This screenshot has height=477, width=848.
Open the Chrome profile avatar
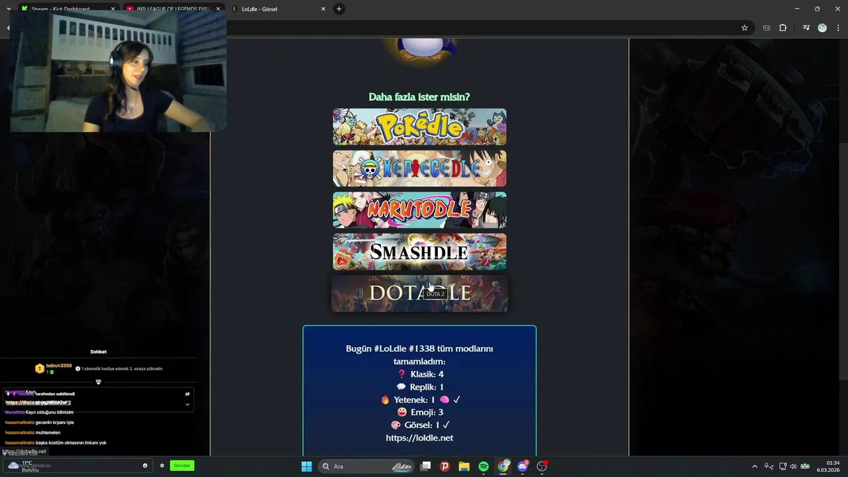click(822, 28)
